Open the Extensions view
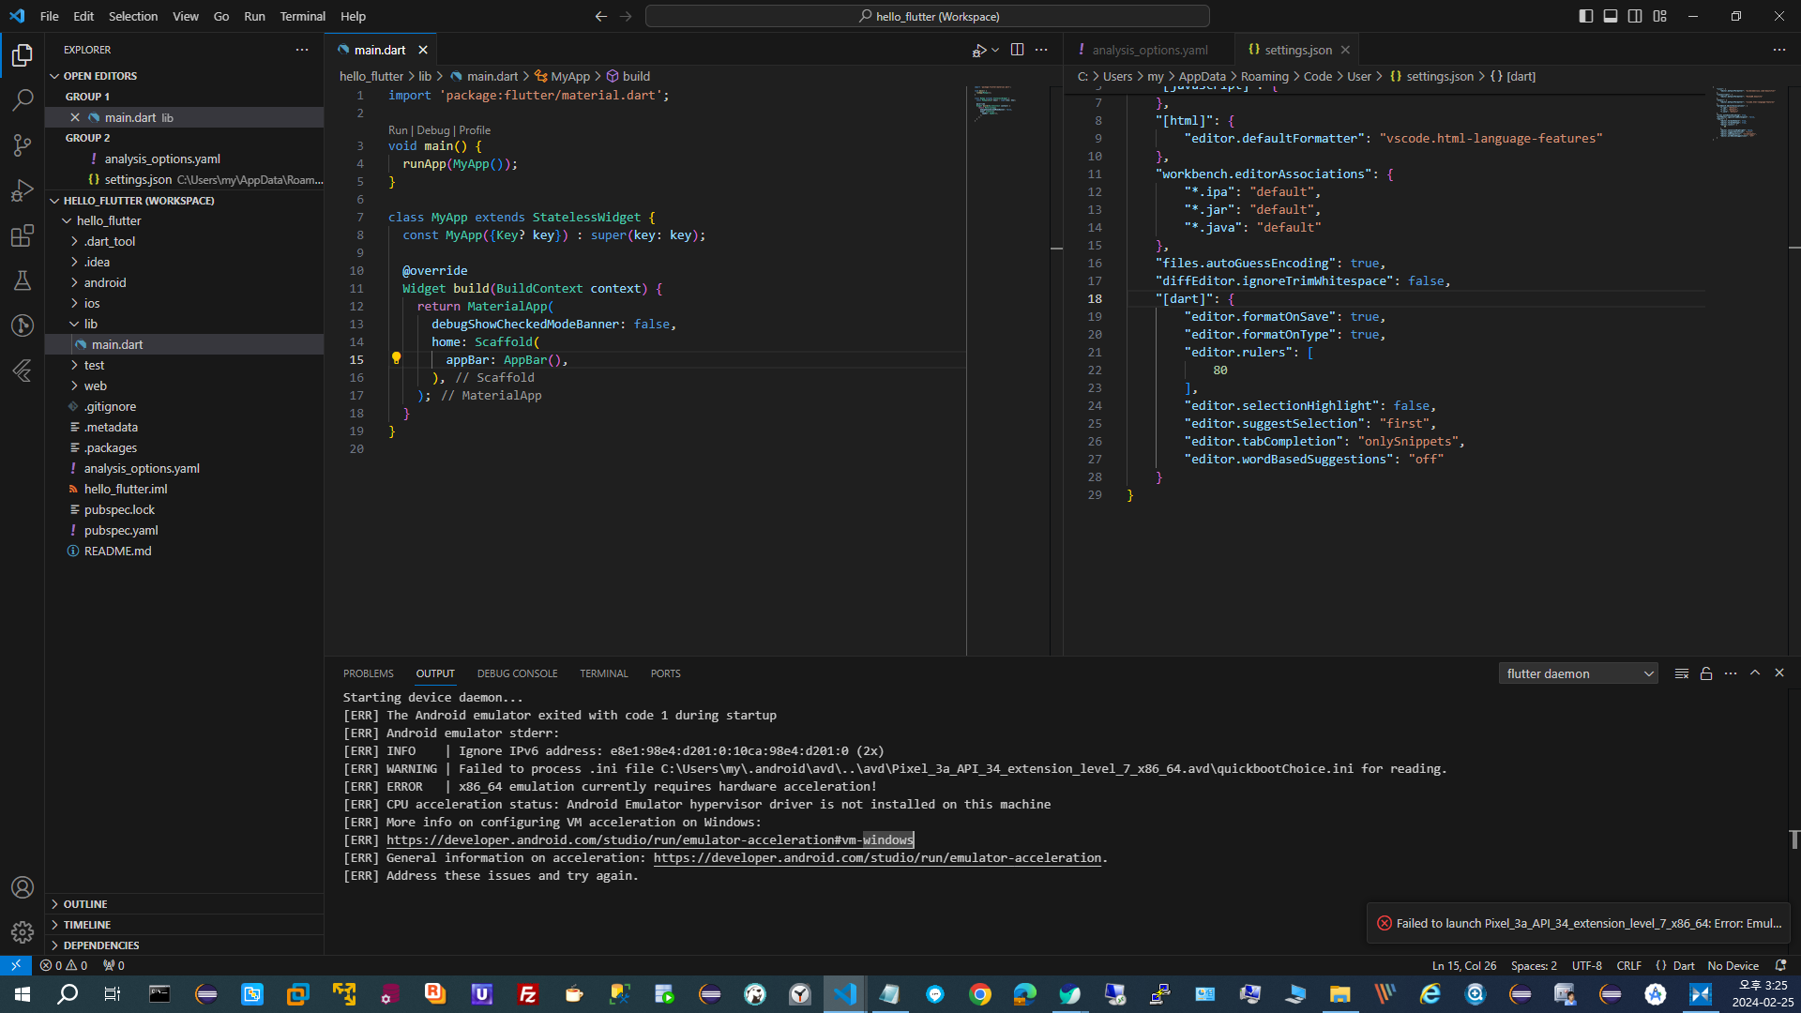This screenshot has height=1013, width=1801. 23,235
